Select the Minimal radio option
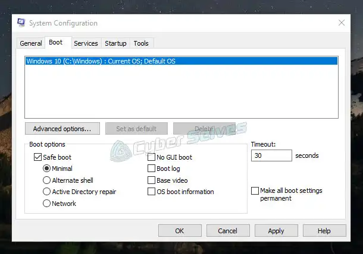 click(46, 169)
